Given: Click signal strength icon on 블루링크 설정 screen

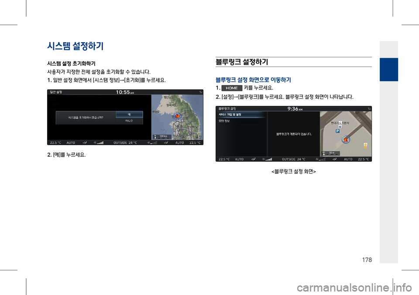Looking at the screenshot, I should [369, 109].
